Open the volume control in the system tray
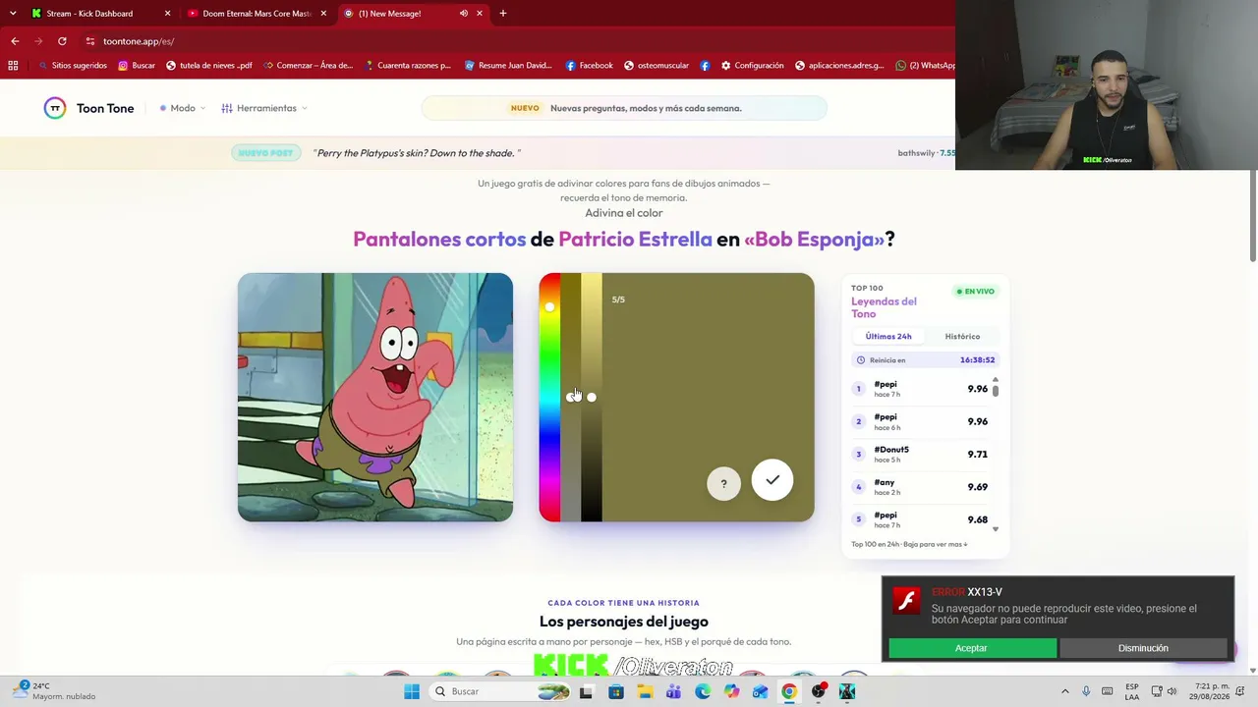 pyautogui.click(x=1172, y=691)
